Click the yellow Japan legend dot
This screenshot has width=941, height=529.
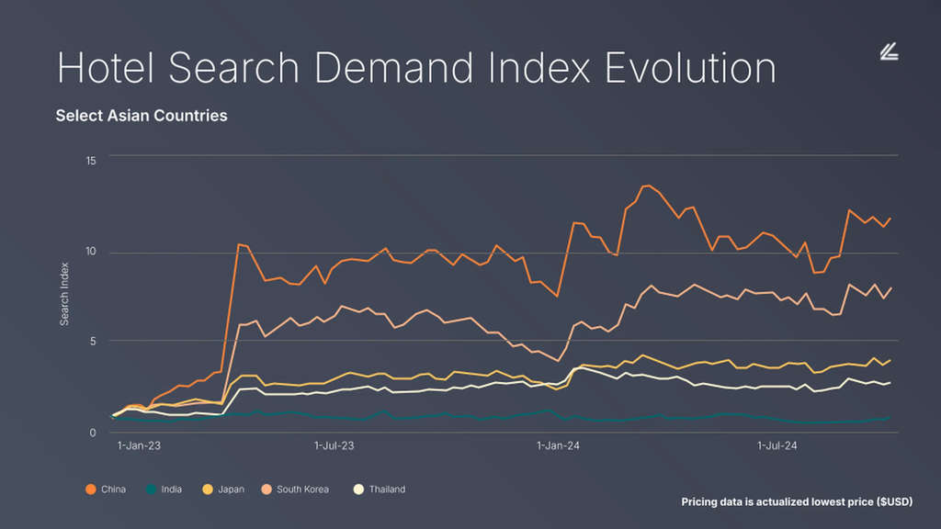pos(207,490)
